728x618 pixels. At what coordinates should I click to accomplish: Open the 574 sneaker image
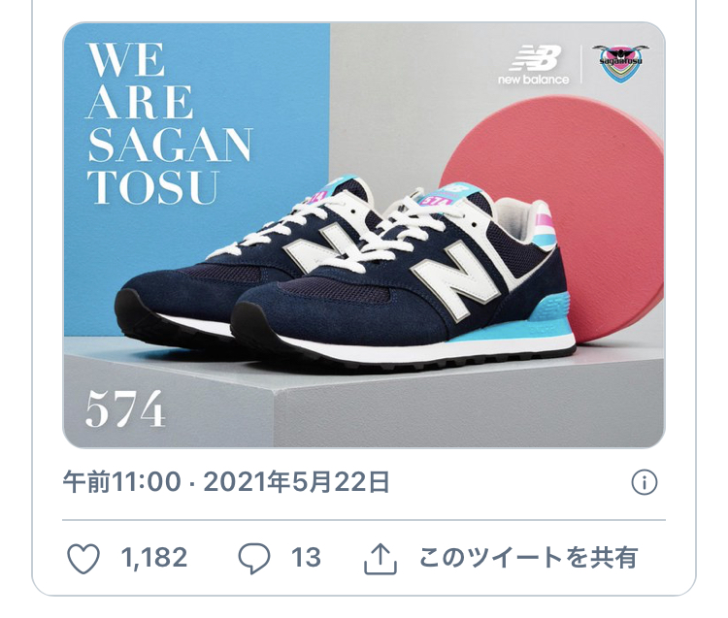coord(364,235)
